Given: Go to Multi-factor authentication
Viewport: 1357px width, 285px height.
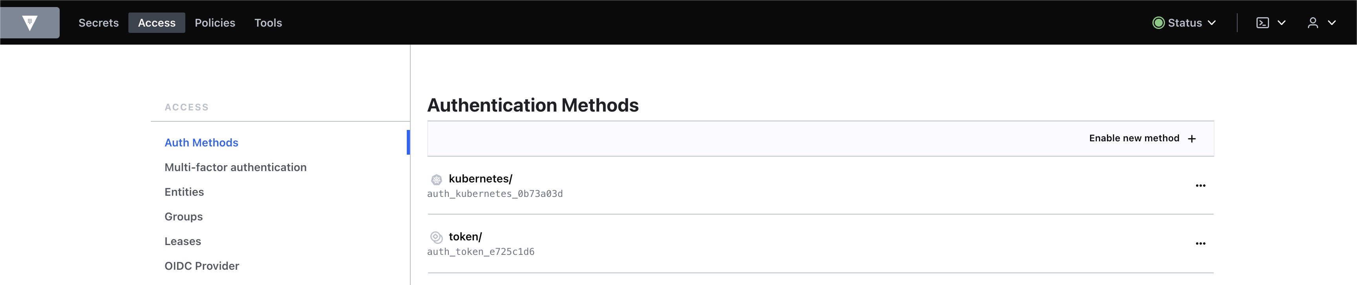Looking at the screenshot, I should pos(236,167).
